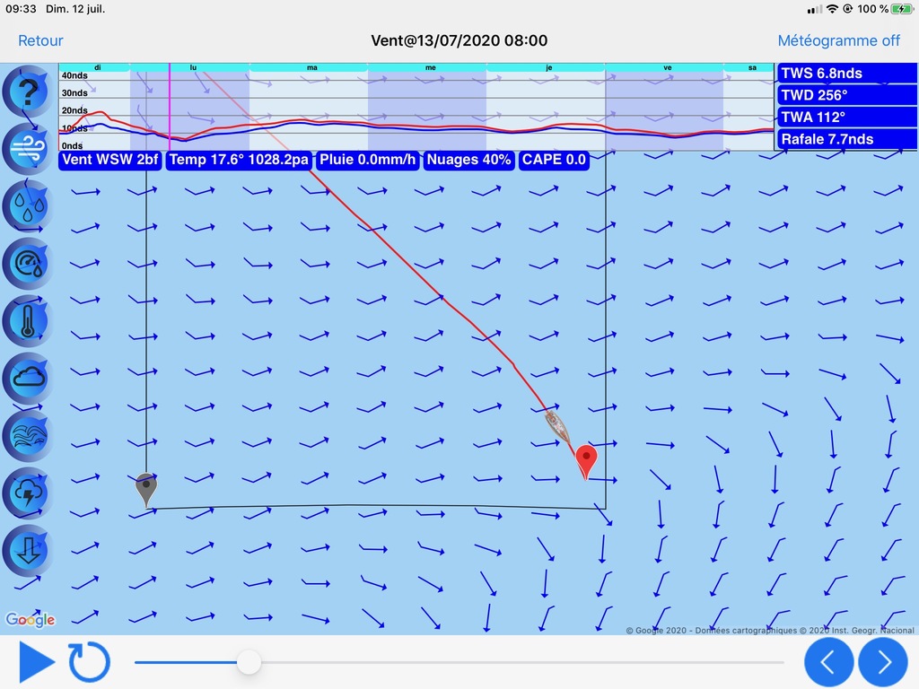
Task: Advance to next forecast time step
Action: click(x=883, y=662)
